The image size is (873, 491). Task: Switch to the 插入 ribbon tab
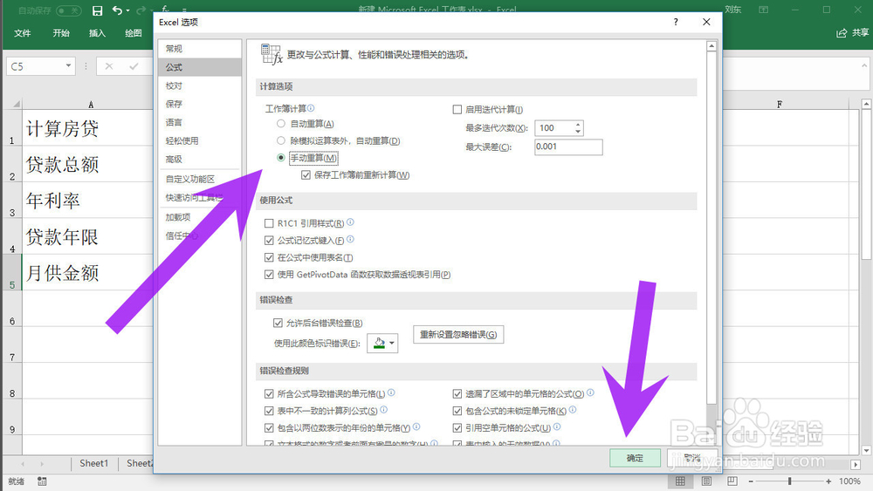click(x=98, y=33)
